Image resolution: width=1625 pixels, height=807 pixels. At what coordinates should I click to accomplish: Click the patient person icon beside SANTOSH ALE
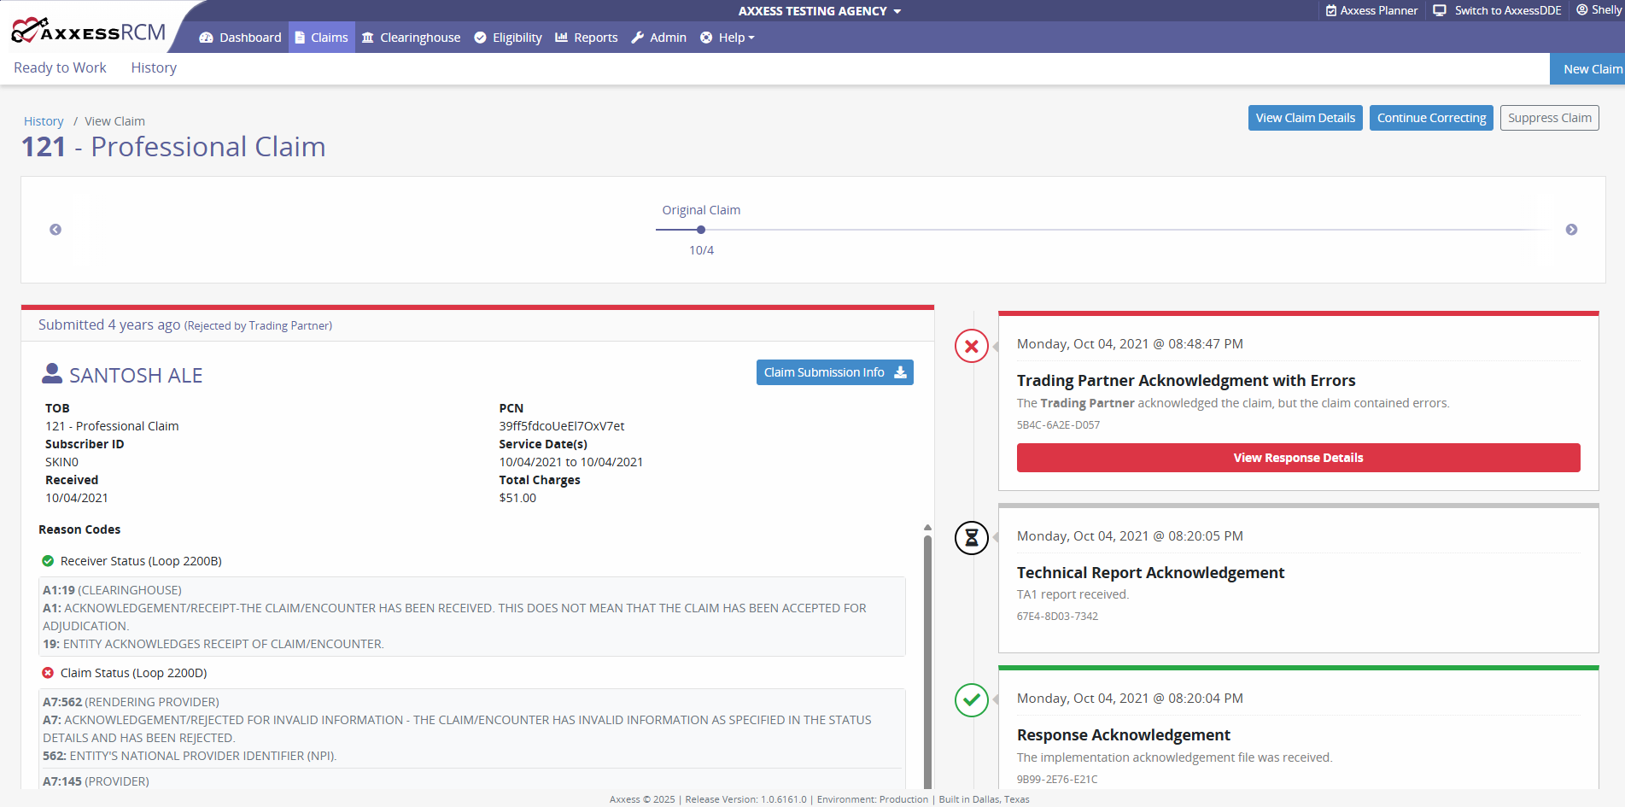point(52,374)
